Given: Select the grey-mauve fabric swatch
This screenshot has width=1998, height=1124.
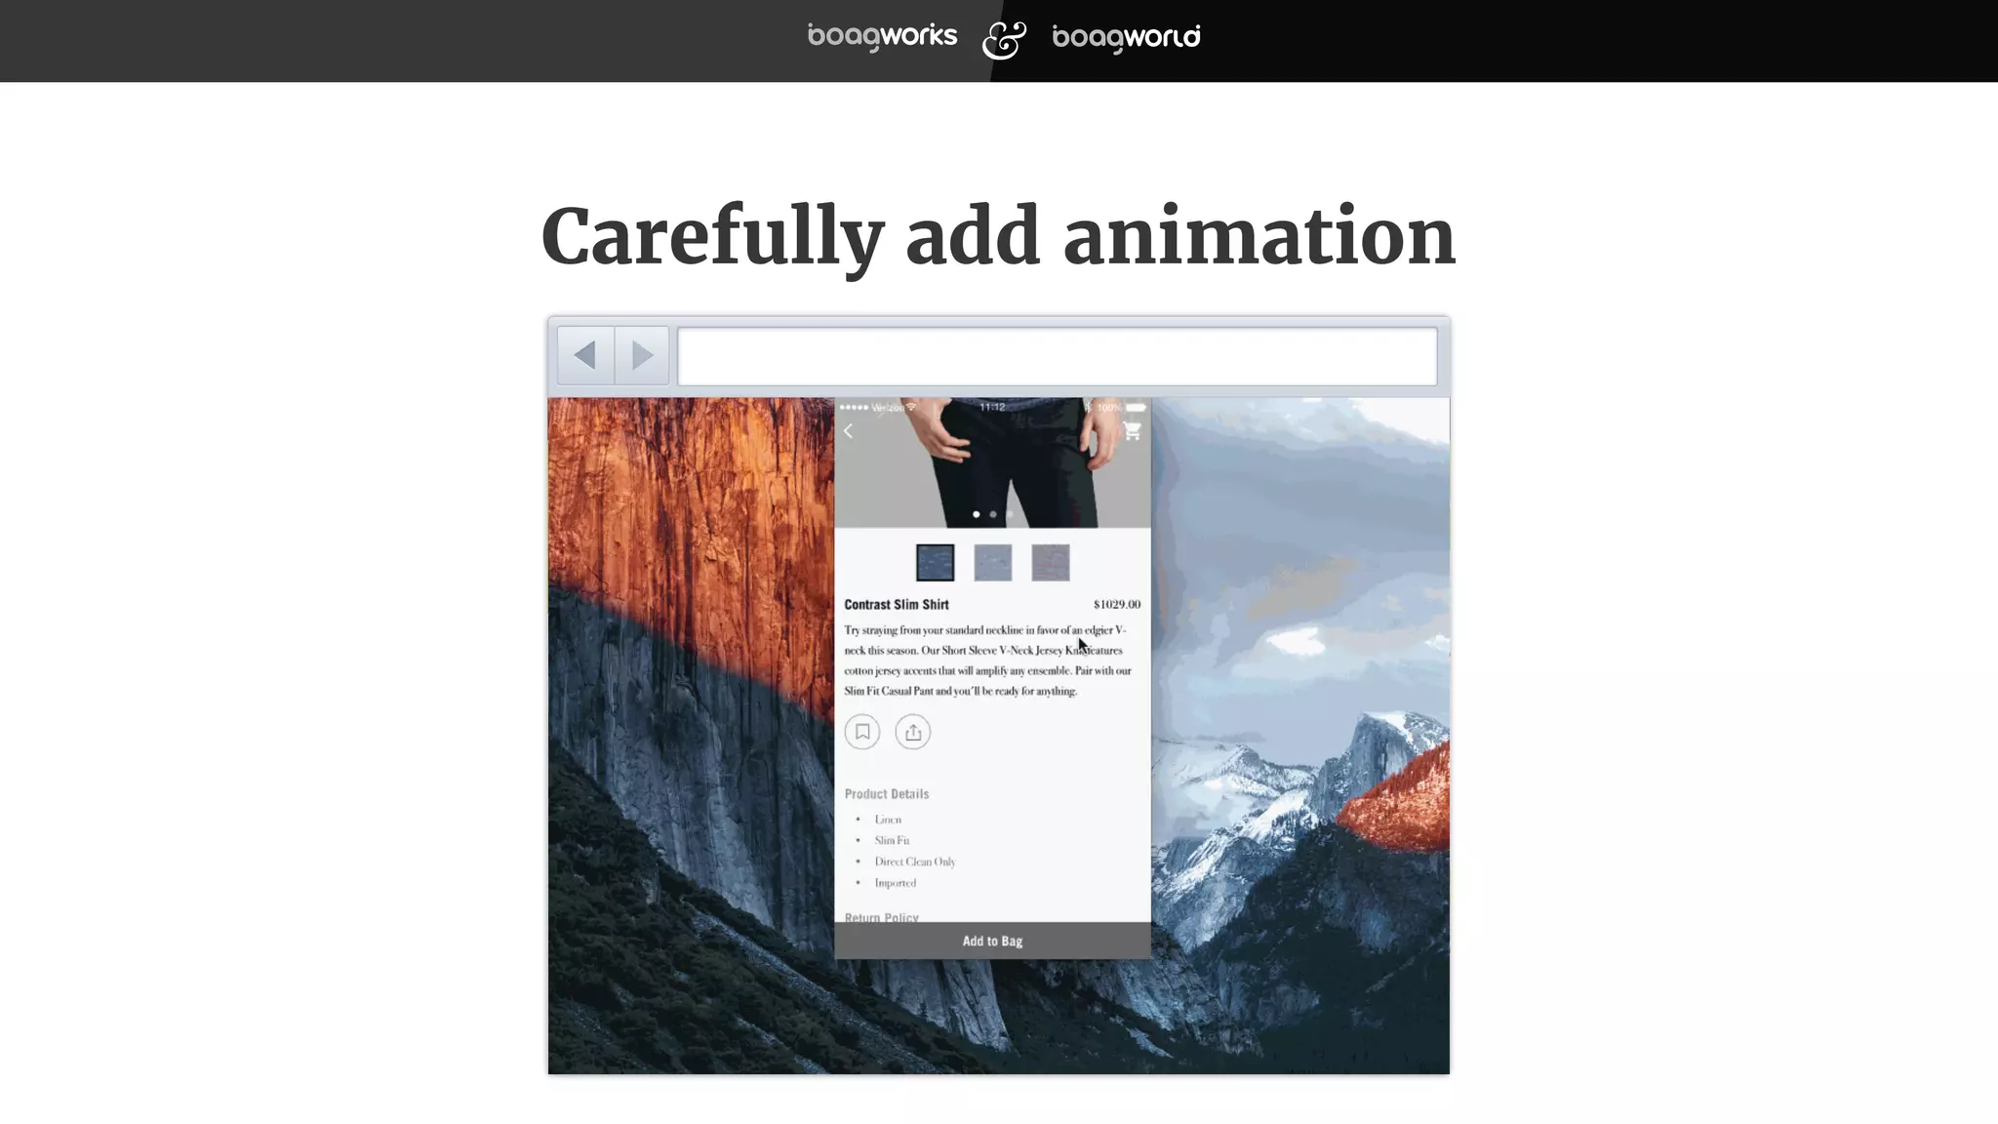Looking at the screenshot, I should (x=1051, y=563).
